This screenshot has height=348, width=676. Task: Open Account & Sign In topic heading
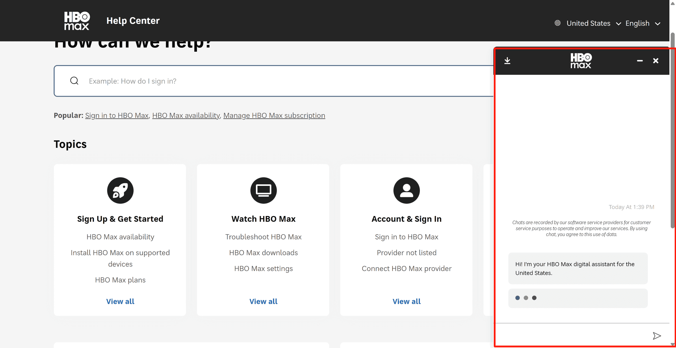coord(406,219)
